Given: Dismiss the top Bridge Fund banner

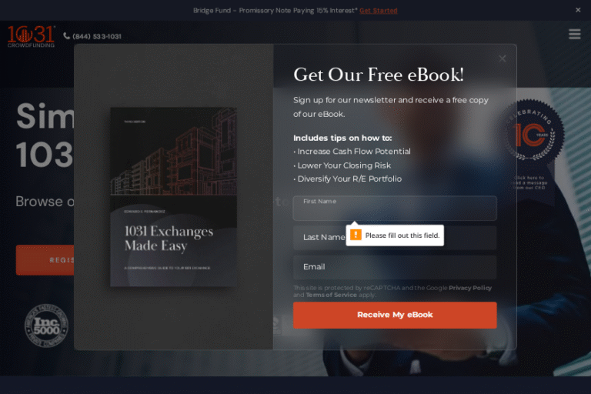Looking at the screenshot, I should click(x=578, y=10).
